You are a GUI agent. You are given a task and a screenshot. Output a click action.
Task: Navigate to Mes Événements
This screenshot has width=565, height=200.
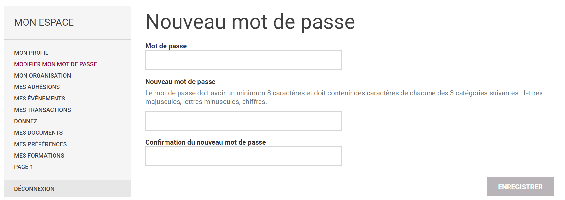coord(39,99)
